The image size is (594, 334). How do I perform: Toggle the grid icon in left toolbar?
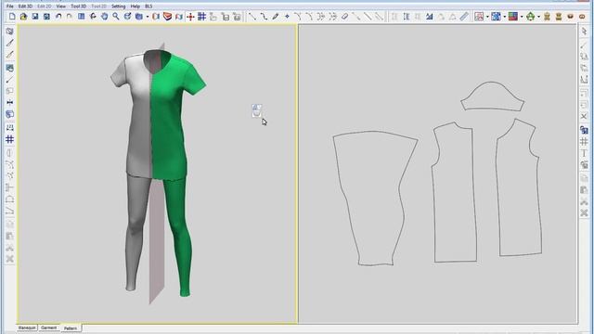point(10,139)
